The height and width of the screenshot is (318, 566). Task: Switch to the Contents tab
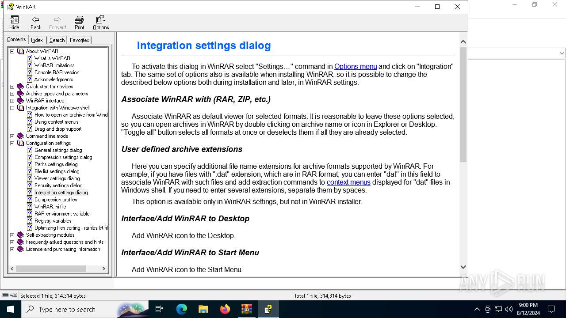tap(16, 39)
